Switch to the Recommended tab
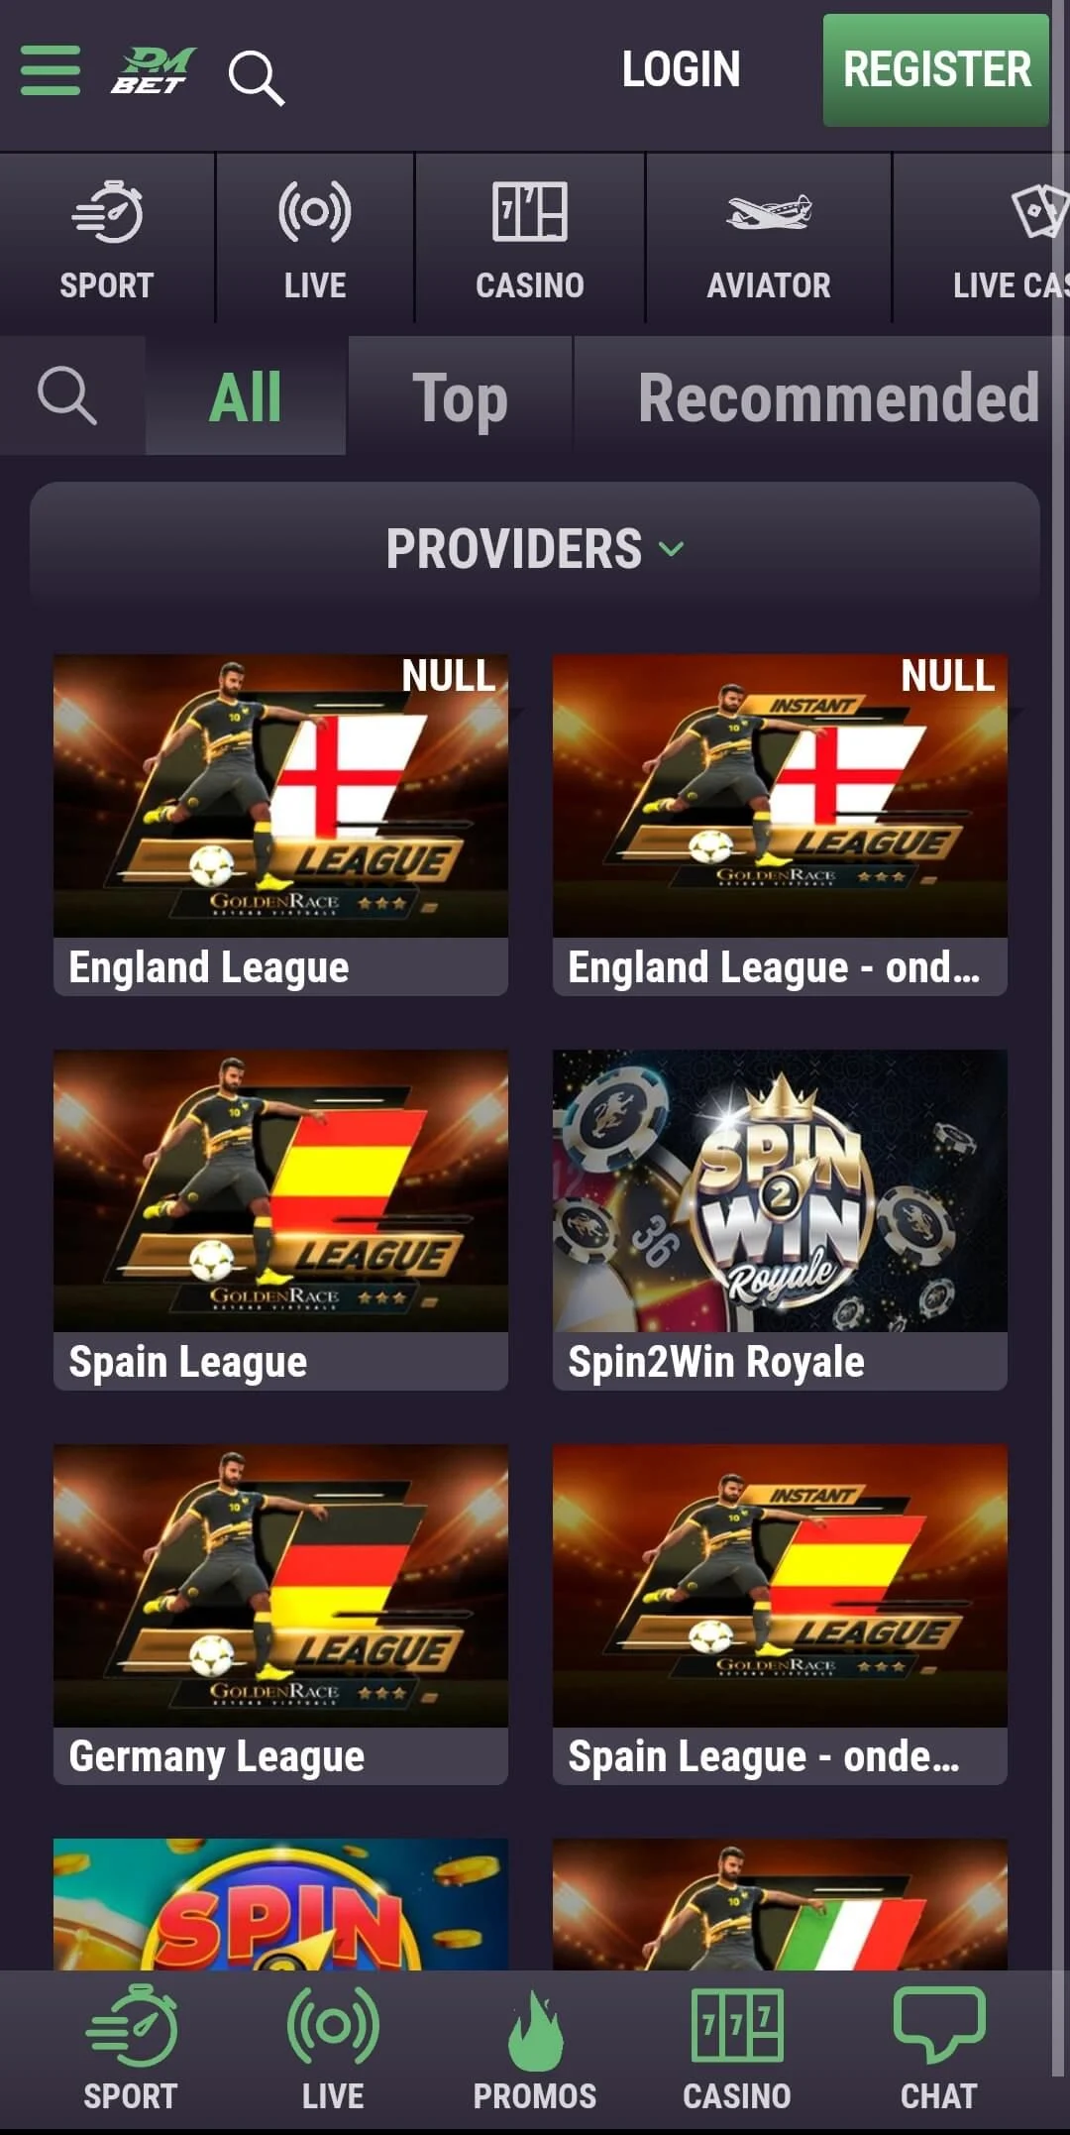Screen dimensions: 1070x2135 (838, 397)
